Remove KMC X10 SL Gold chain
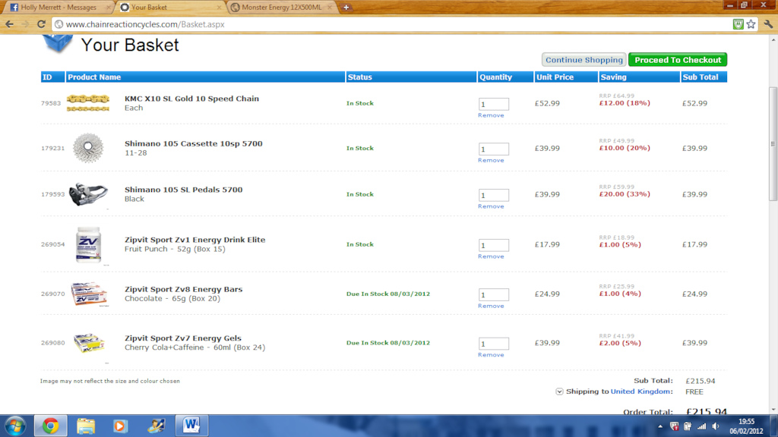 click(x=491, y=115)
